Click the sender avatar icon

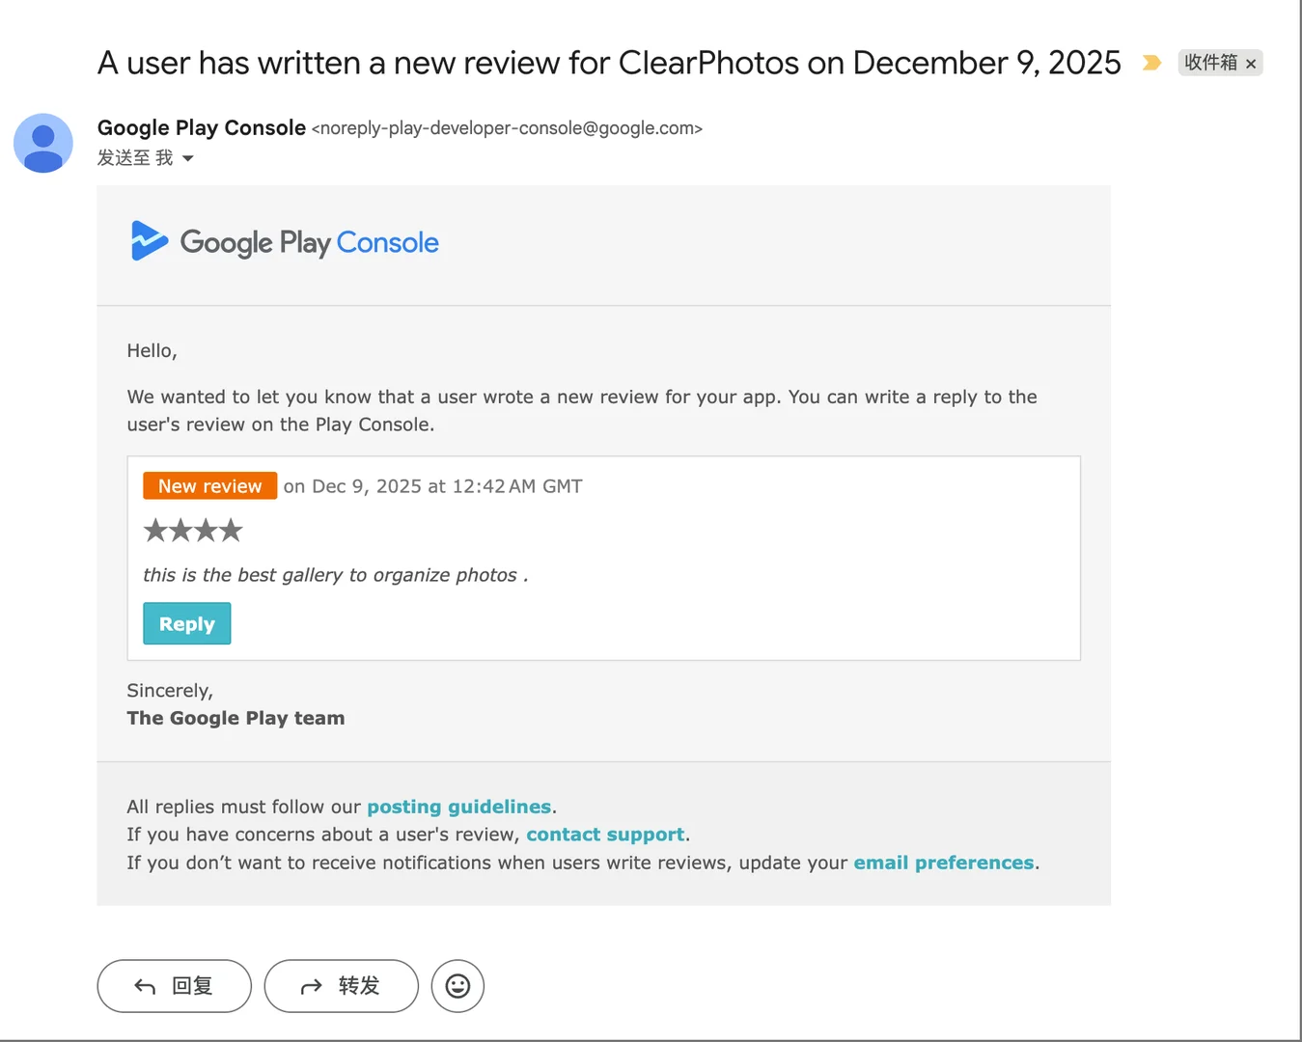43,144
